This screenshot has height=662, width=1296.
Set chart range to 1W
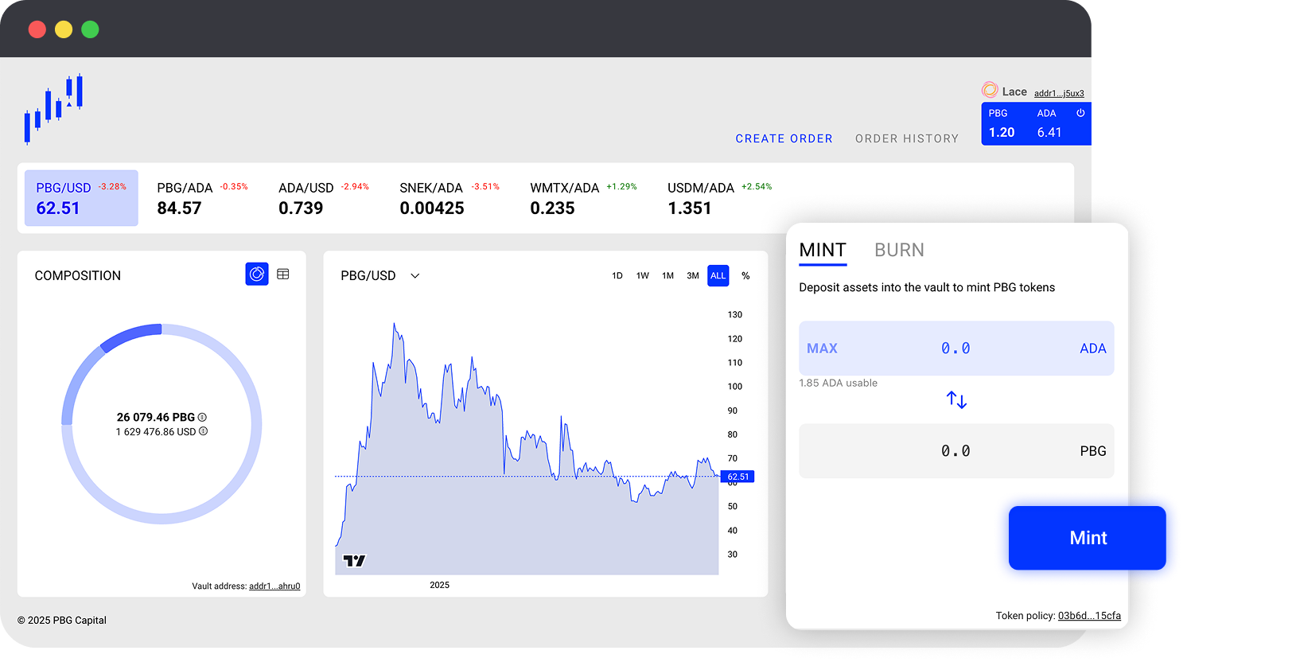pos(643,276)
